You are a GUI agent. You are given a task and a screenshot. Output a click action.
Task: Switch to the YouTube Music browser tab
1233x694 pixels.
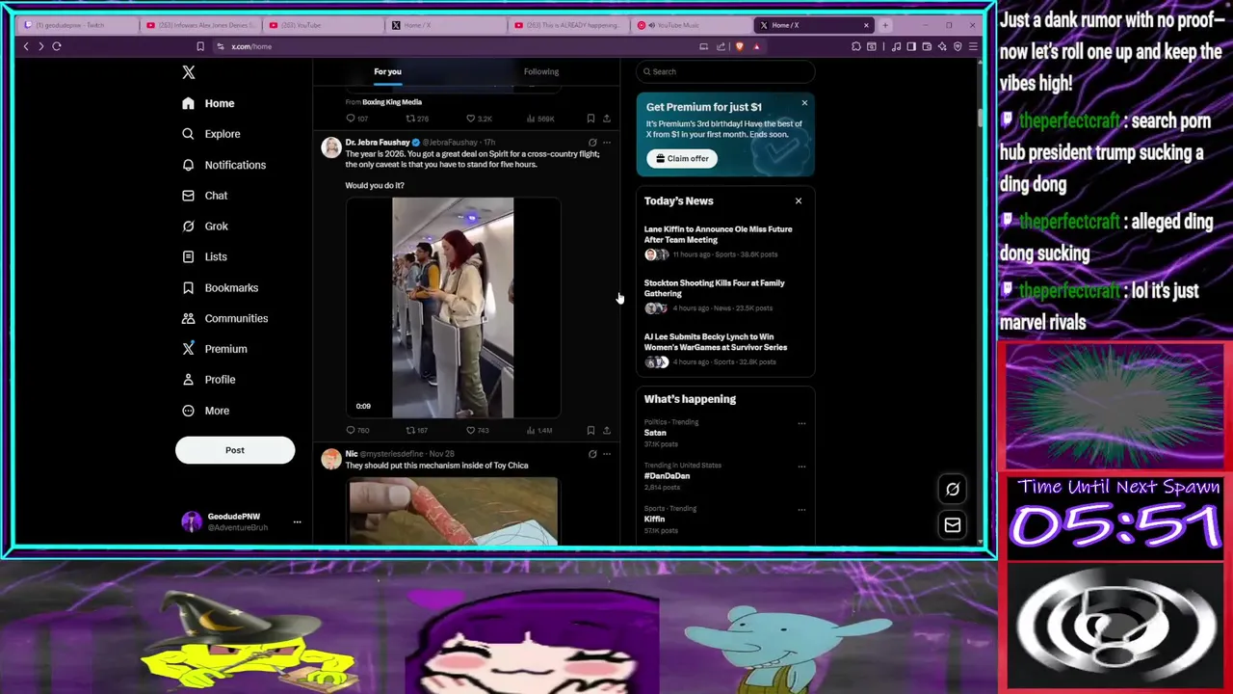691,25
